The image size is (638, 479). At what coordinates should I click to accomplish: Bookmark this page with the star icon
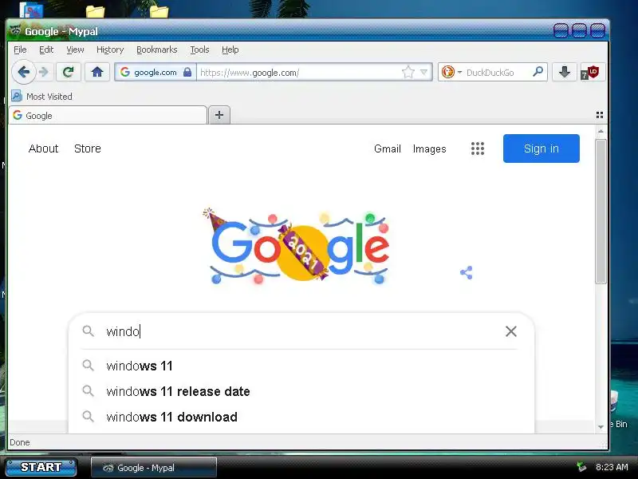(408, 73)
